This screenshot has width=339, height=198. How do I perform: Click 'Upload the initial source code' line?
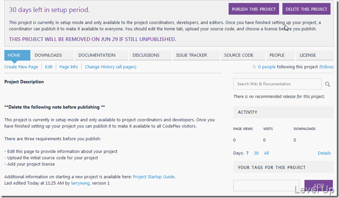51,158
